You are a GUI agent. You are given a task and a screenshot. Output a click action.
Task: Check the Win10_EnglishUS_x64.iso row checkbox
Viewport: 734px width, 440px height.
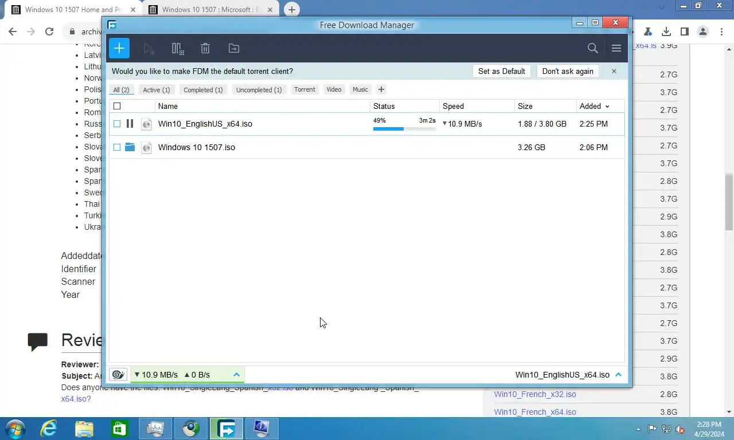click(x=117, y=124)
